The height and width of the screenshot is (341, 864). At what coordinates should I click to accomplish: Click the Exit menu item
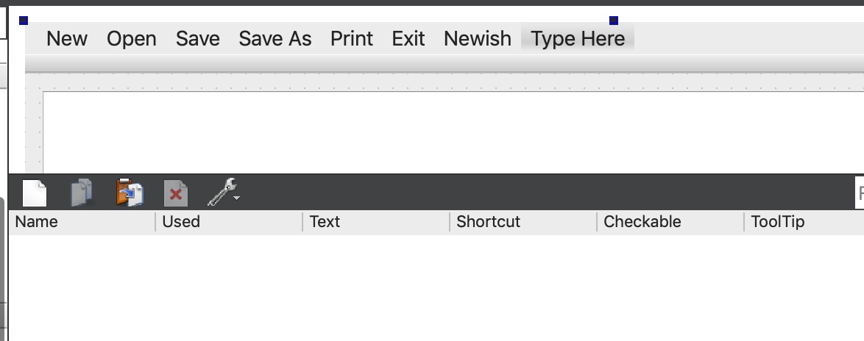tap(408, 39)
